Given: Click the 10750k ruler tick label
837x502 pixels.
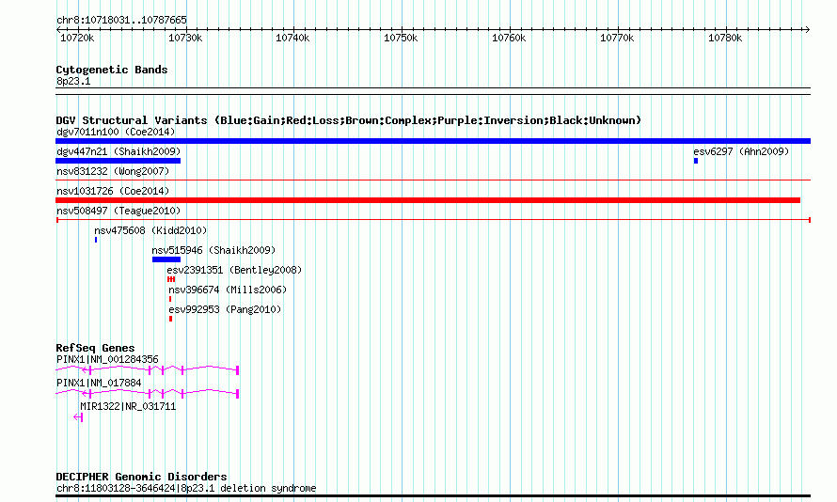Looking at the screenshot, I should pos(401,38).
